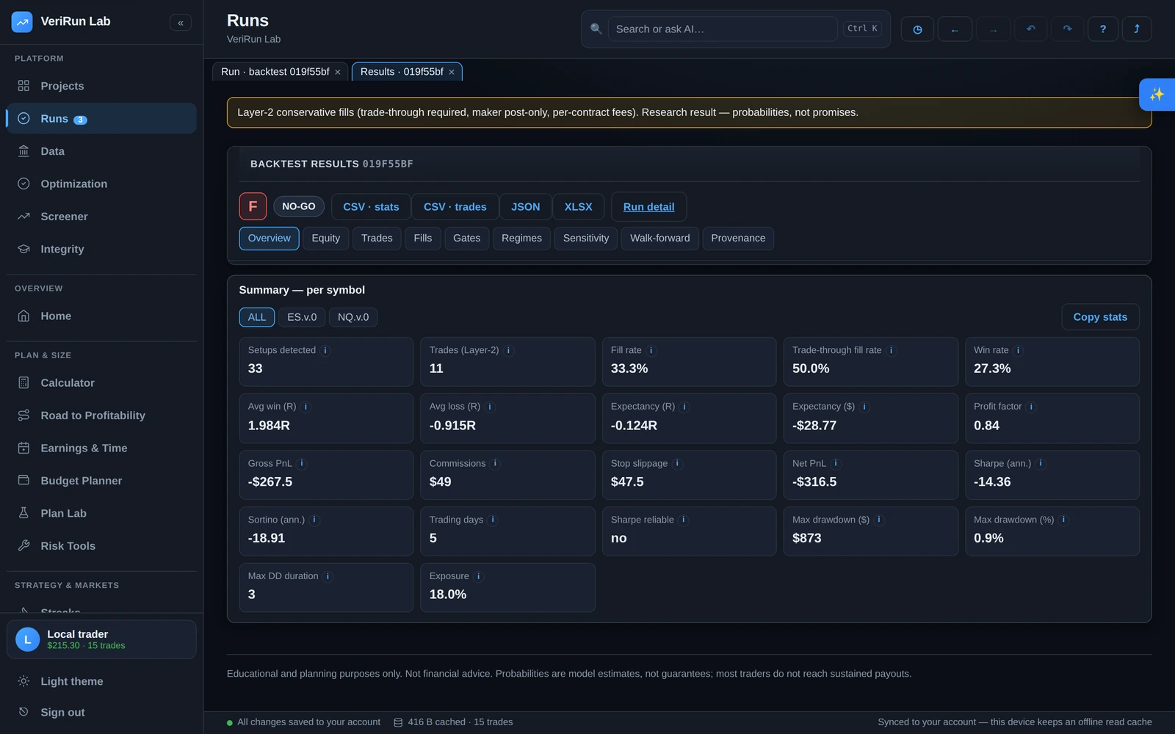The height and width of the screenshot is (734, 1175).
Task: Select the Overview tab
Action: pos(270,239)
